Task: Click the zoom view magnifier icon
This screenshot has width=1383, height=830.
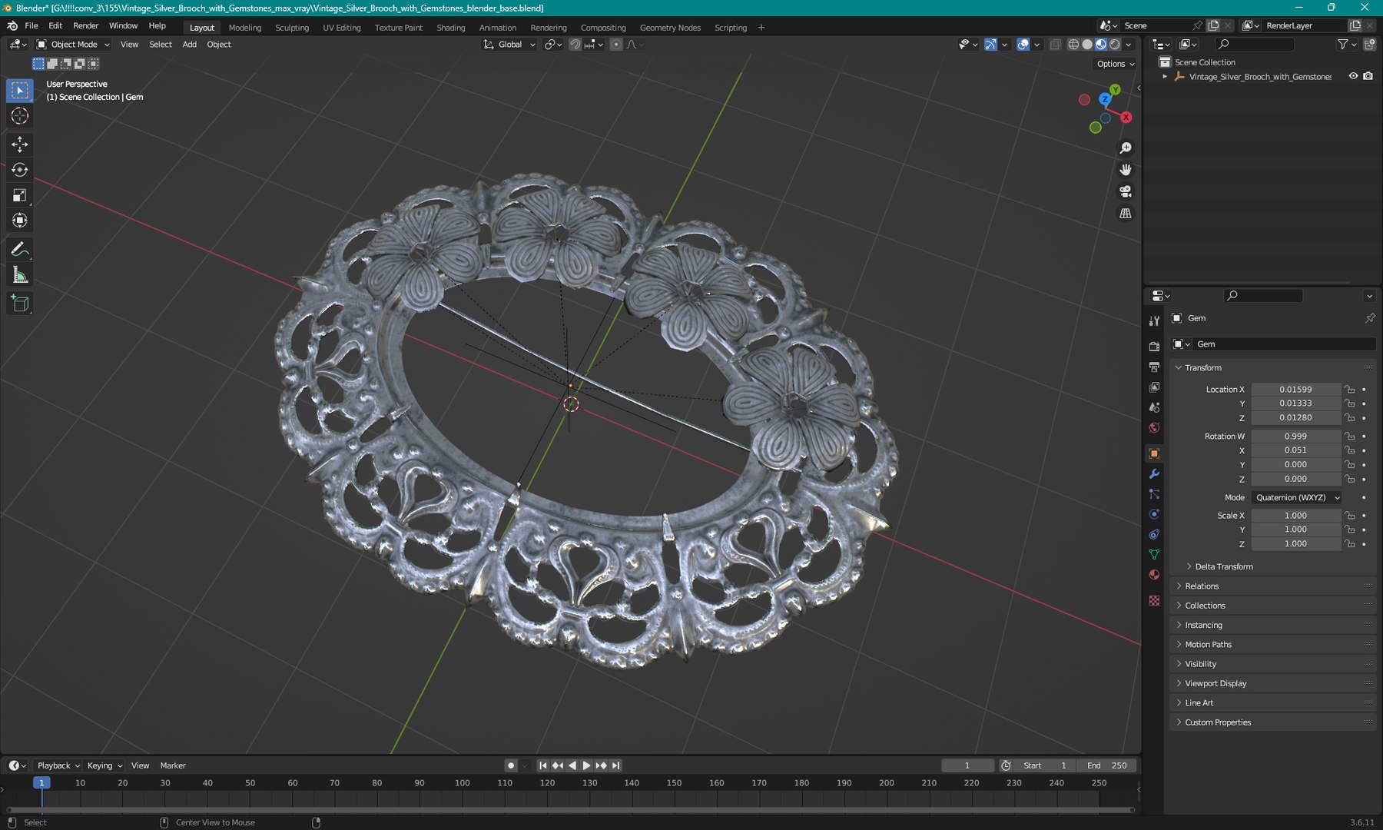Action: click(x=1126, y=148)
